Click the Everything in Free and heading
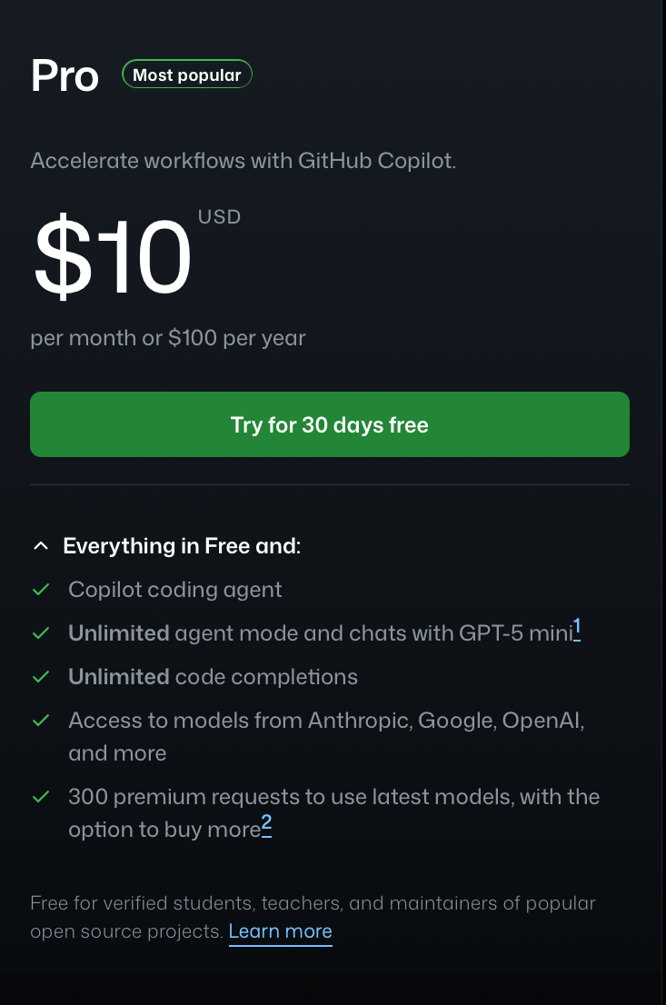 click(182, 546)
